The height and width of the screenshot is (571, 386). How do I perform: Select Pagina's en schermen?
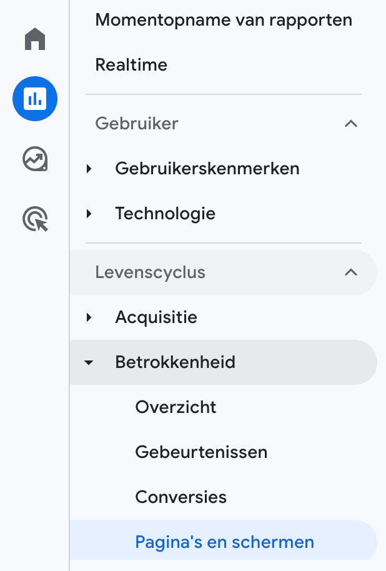coord(224,541)
